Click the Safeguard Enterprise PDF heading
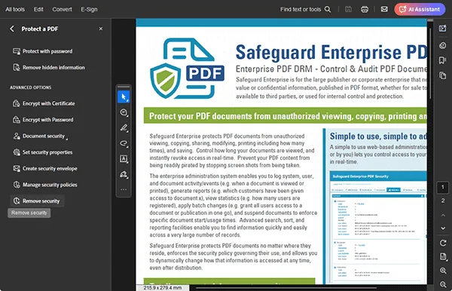This screenshot has height=291, width=452. click(x=331, y=53)
